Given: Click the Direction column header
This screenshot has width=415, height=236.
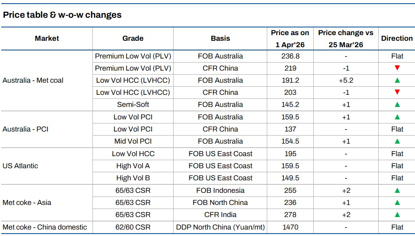Looking at the screenshot, I should point(397,38).
